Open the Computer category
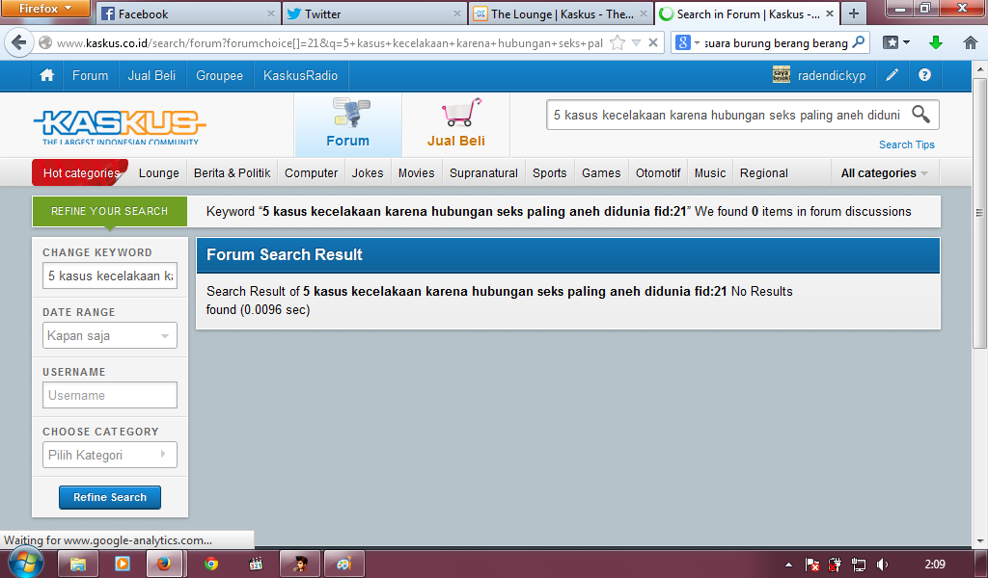 (x=312, y=173)
